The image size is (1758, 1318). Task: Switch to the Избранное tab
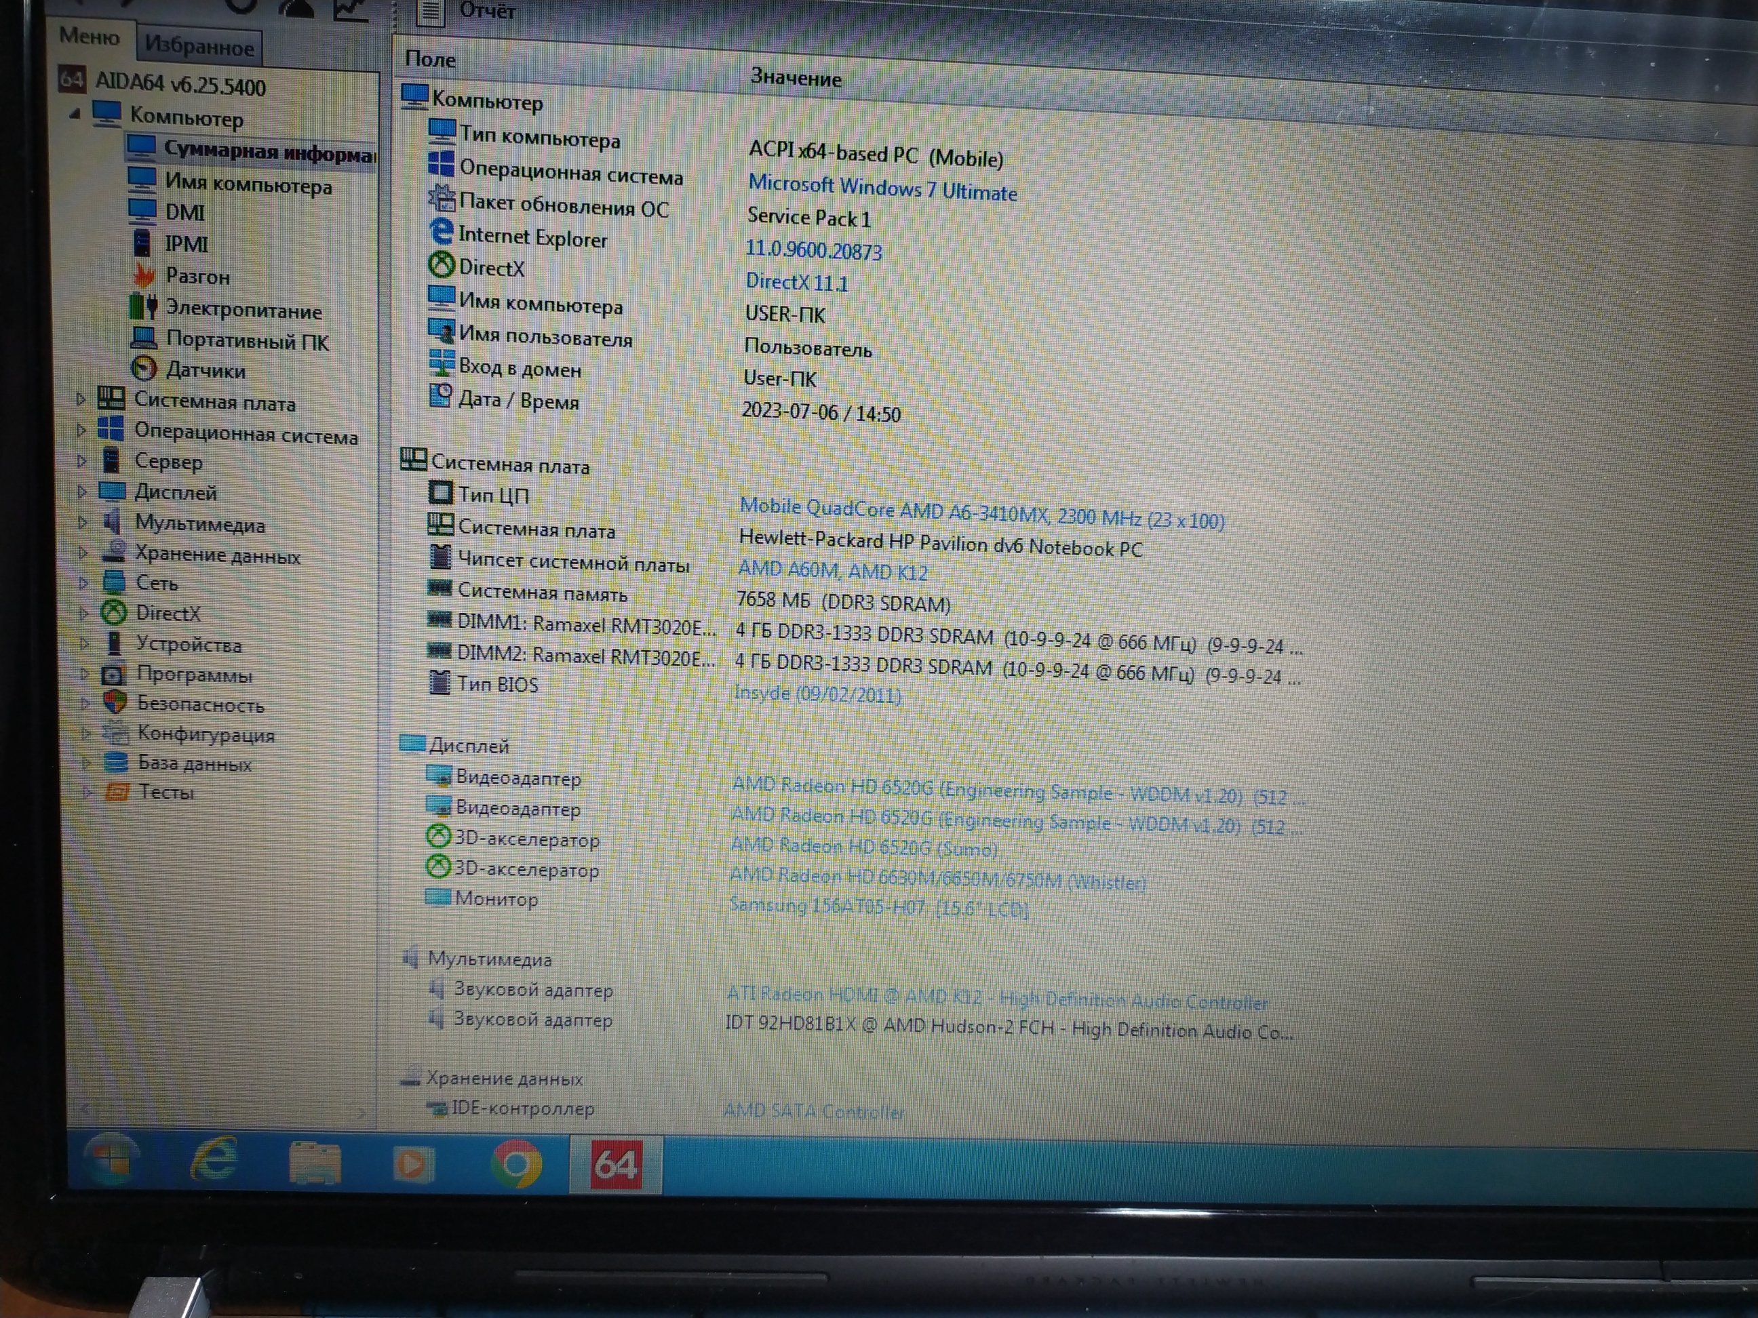coord(199,47)
